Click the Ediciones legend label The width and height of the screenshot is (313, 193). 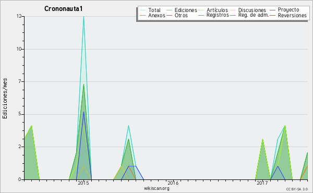click(186, 10)
